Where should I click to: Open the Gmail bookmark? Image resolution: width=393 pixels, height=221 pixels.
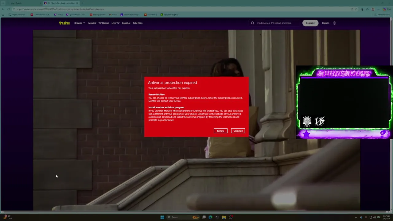pyautogui.click(x=113, y=15)
